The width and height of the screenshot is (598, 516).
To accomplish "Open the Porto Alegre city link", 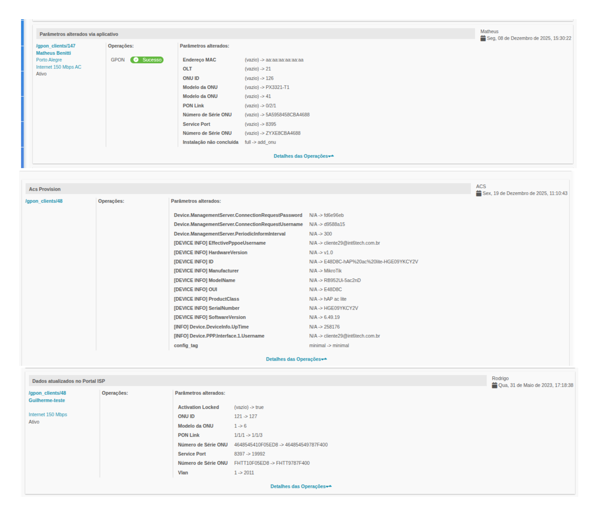I will click(x=49, y=60).
